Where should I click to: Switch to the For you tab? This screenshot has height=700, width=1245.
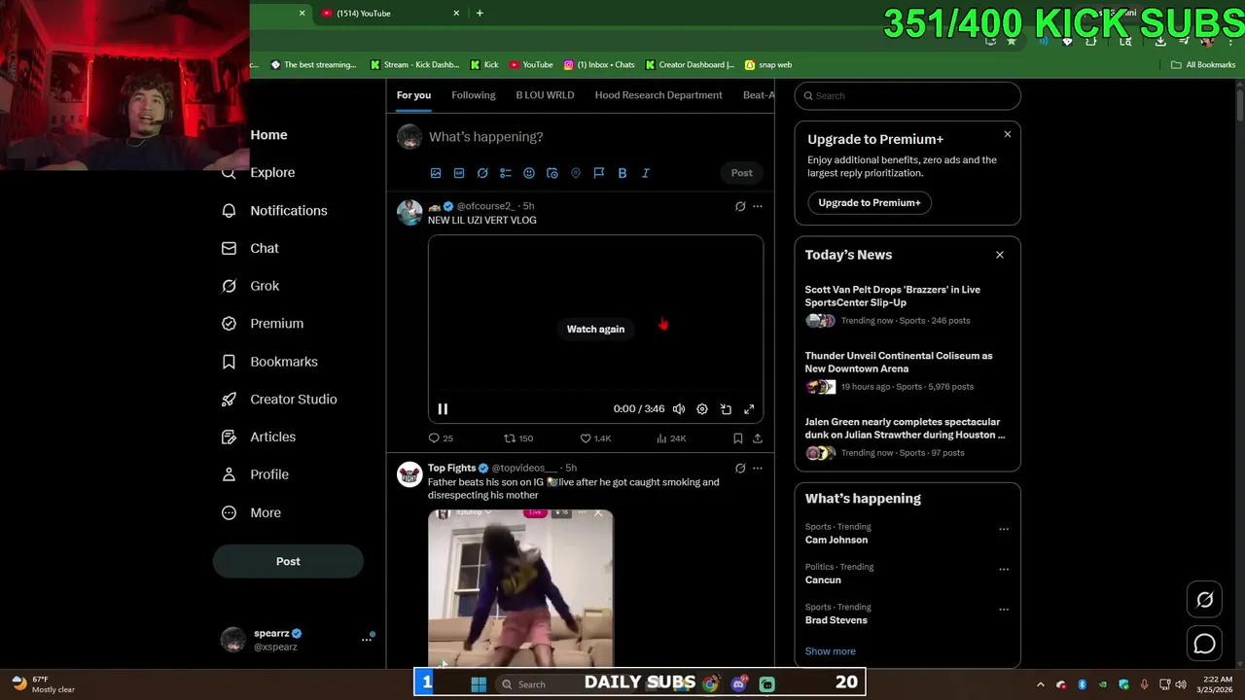413,95
